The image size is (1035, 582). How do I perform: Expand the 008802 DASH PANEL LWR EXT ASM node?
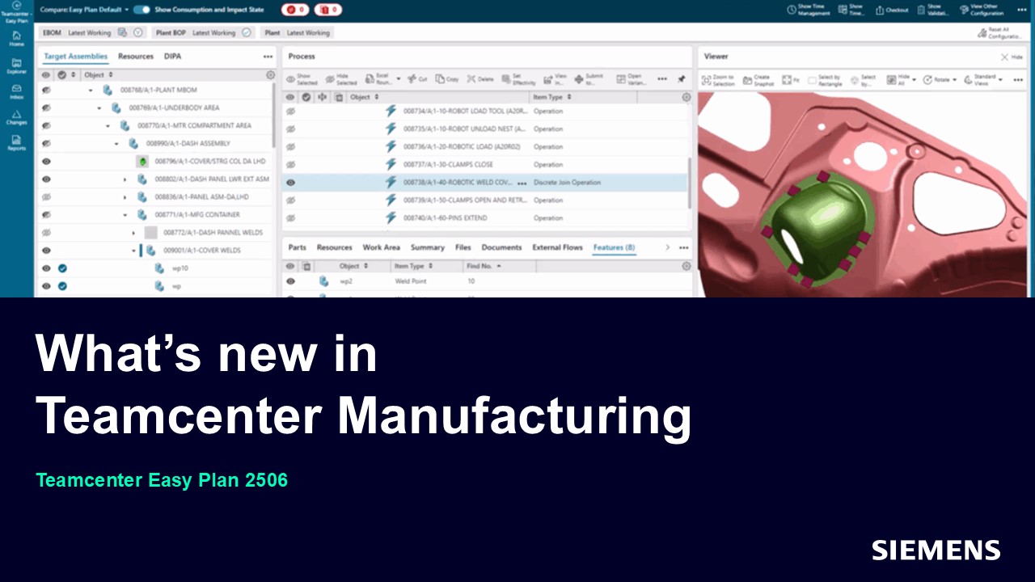point(125,179)
